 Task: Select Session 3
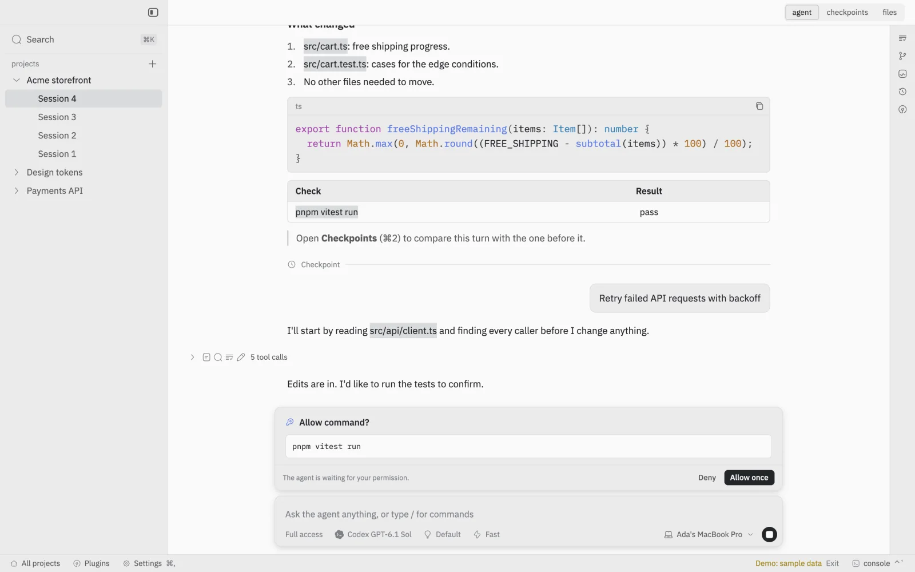(x=83, y=117)
